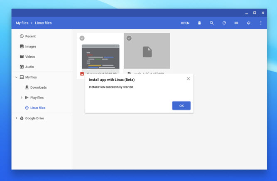Screen dimensions: 277x181
Task: Switch to list view icon
Action: (x=236, y=23)
